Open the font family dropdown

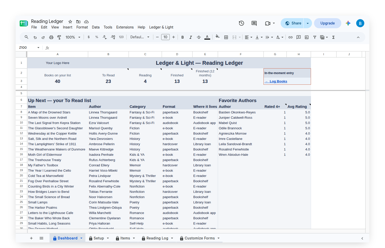(x=140, y=37)
